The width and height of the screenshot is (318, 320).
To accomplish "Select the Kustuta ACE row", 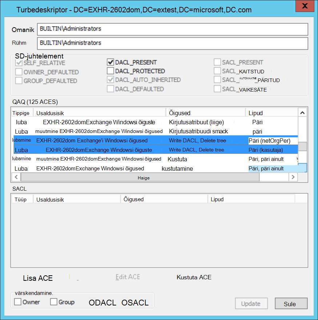I will [154, 159].
